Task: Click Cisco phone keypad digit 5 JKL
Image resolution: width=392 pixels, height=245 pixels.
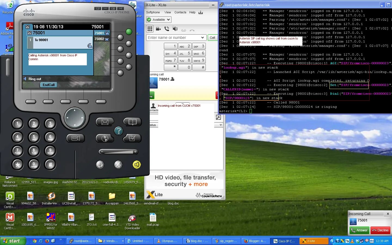Action: tap(34, 137)
